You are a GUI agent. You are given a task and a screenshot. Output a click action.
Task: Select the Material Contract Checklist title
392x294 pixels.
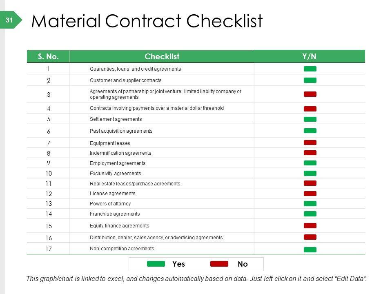coord(147,21)
